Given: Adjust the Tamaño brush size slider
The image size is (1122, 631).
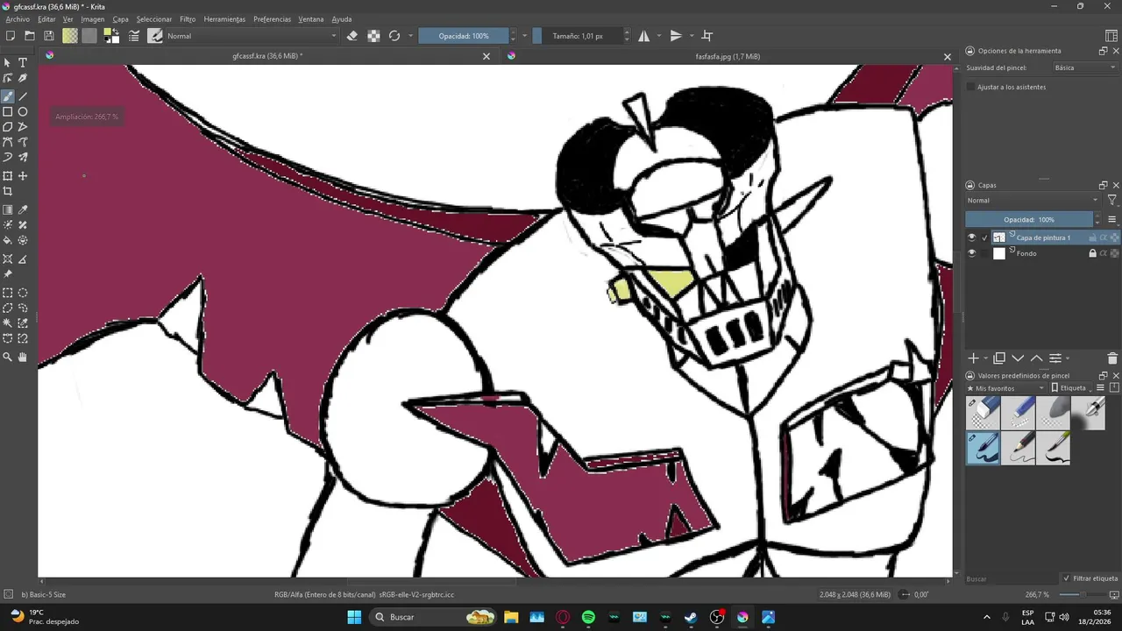Looking at the screenshot, I should click(x=578, y=36).
